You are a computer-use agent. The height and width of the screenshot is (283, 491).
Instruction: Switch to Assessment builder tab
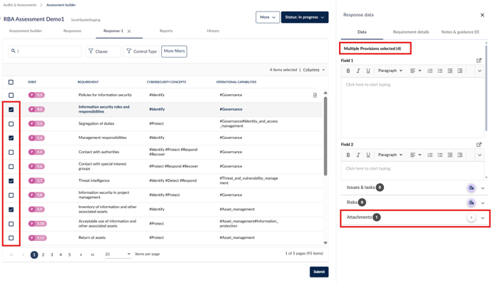coord(26,31)
